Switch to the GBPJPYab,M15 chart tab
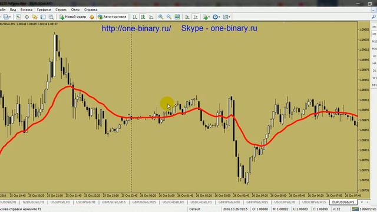Image resolution: width=377 pixels, height=212 pixels. (257, 202)
